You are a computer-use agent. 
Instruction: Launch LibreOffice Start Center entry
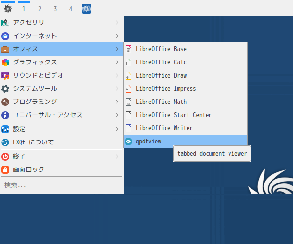tap(185, 115)
